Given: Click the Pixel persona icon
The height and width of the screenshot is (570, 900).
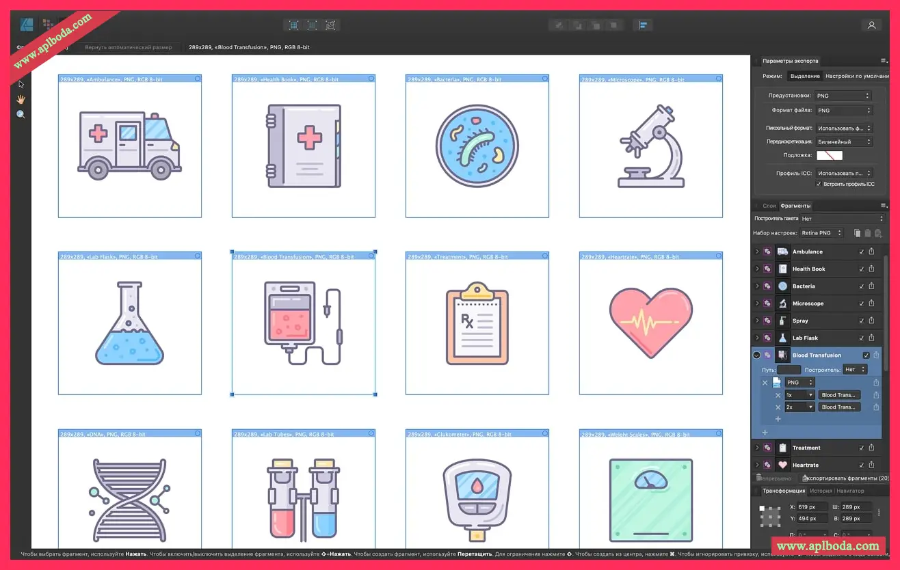Looking at the screenshot, I should pyautogui.click(x=48, y=25).
